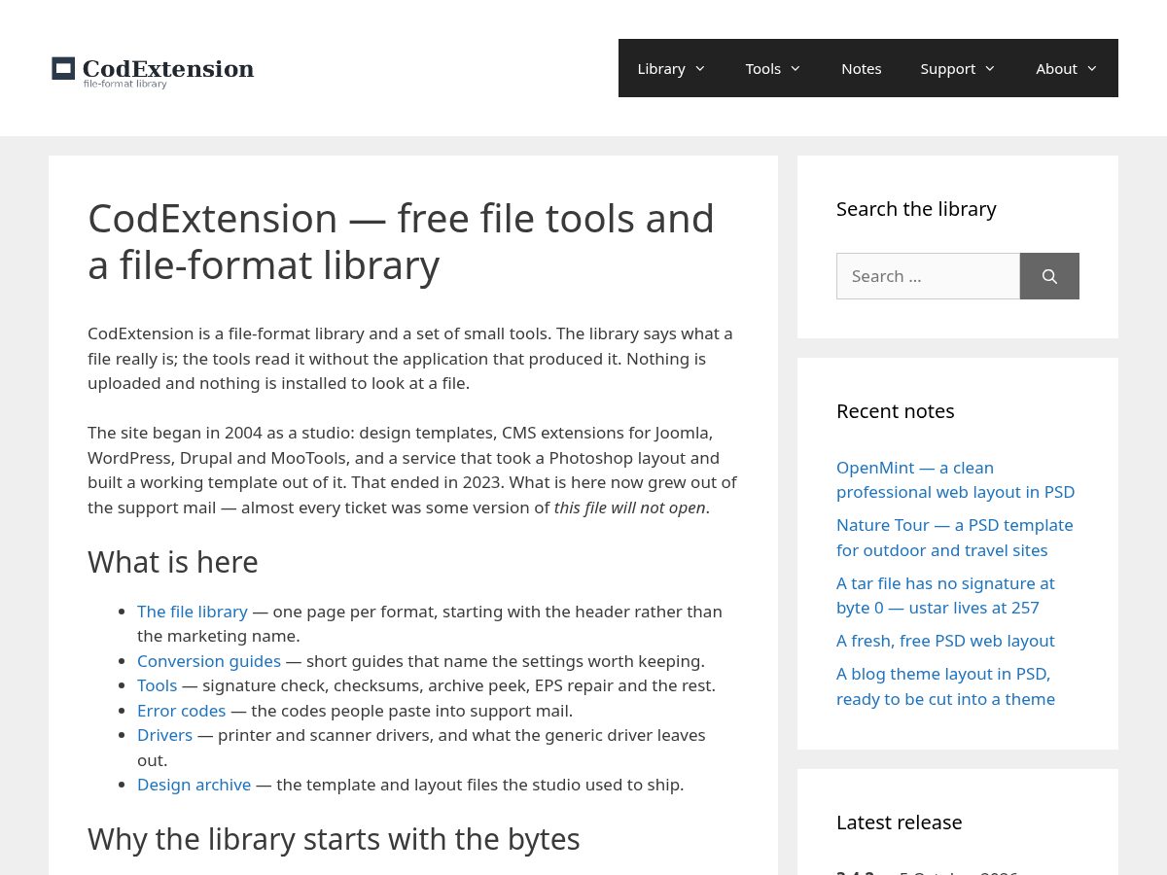
Task: Focus the Search library input field
Action: coord(928,276)
